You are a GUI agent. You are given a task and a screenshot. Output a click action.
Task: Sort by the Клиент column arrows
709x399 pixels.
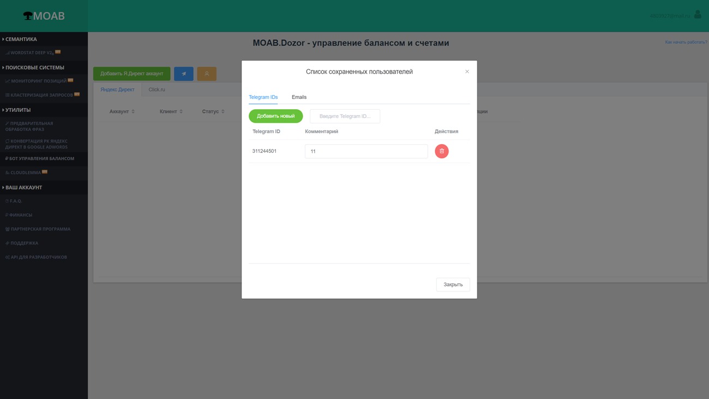click(x=181, y=111)
